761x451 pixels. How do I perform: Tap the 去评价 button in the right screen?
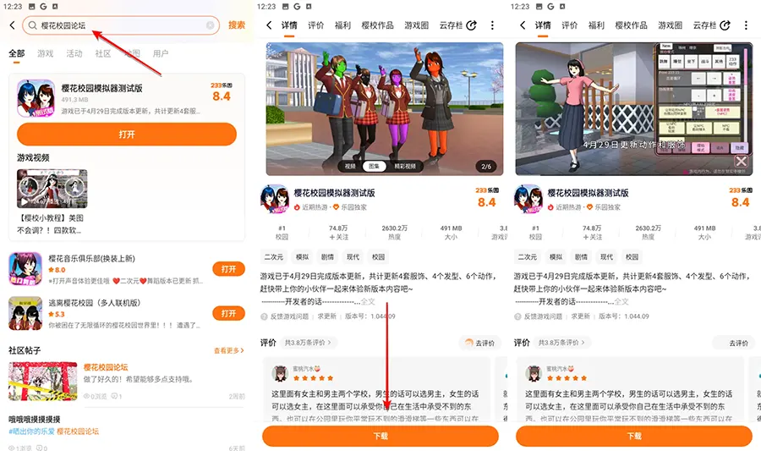pyautogui.click(x=733, y=343)
